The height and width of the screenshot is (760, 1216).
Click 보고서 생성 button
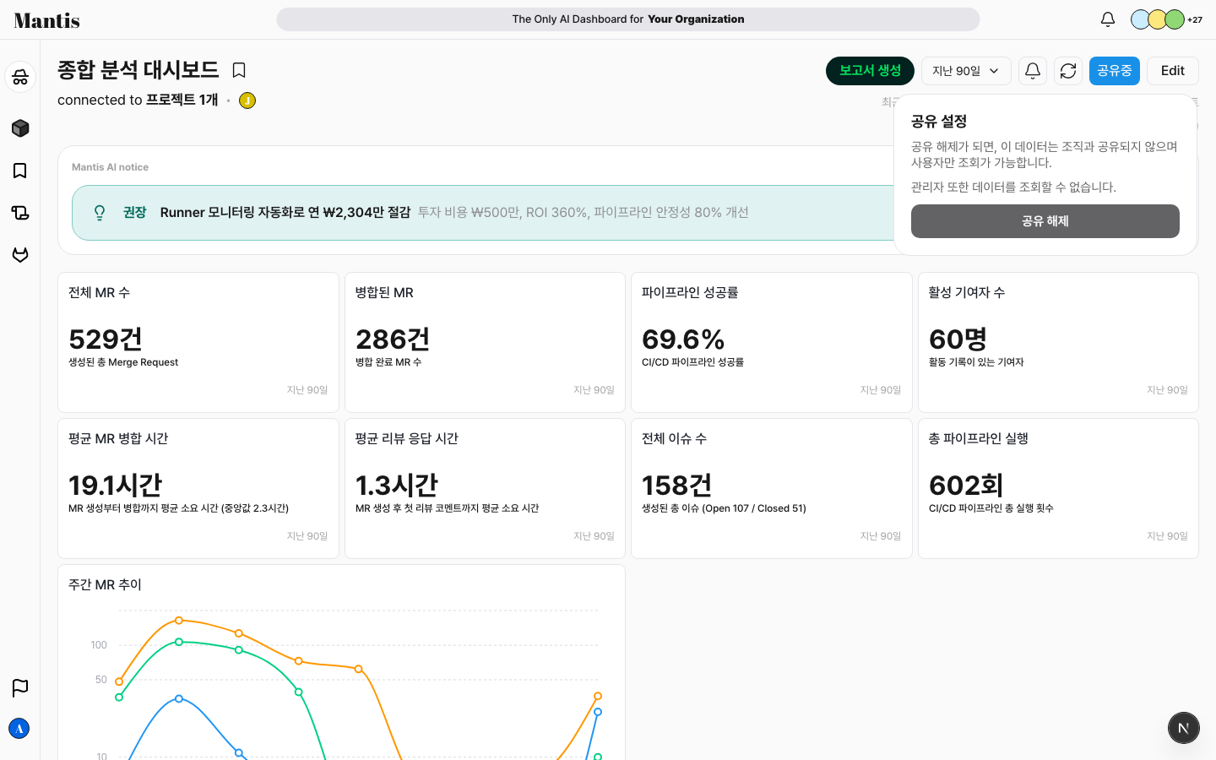point(870,71)
